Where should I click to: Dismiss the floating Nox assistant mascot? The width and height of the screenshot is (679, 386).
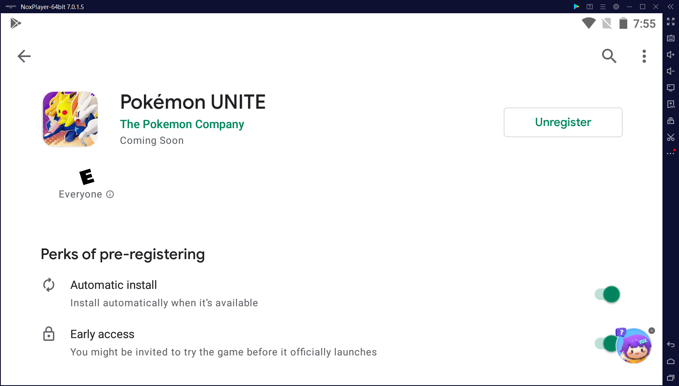pyautogui.click(x=652, y=331)
